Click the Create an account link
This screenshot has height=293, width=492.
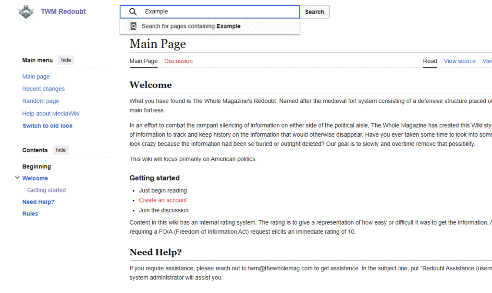(x=163, y=200)
